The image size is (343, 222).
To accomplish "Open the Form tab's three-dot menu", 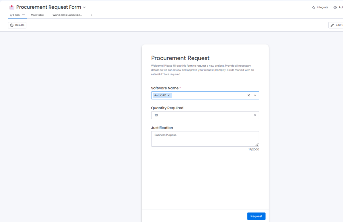I will 23,15.
